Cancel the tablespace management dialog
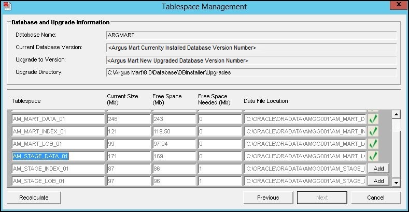 click(x=376, y=198)
